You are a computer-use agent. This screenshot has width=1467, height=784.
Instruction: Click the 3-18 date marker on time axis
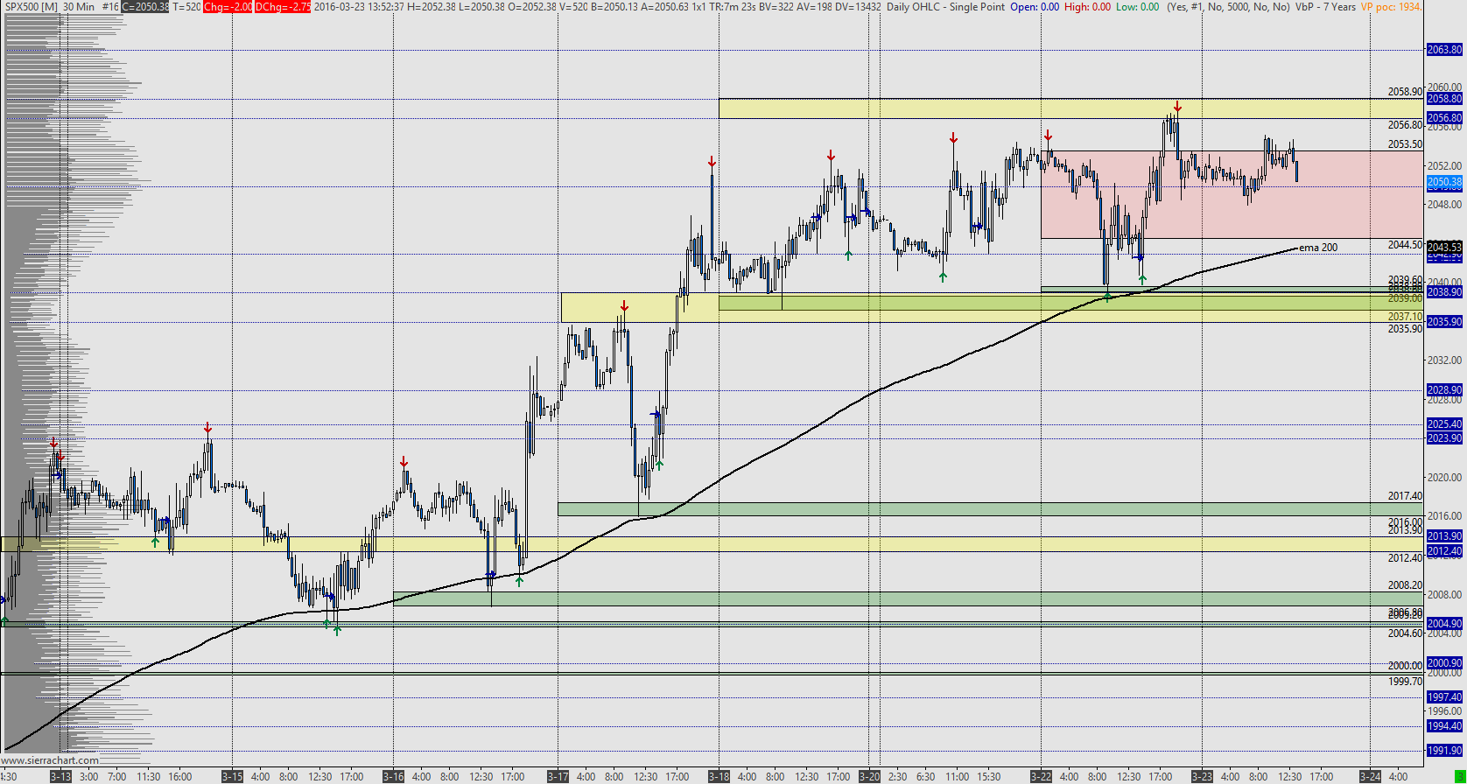pos(719,776)
